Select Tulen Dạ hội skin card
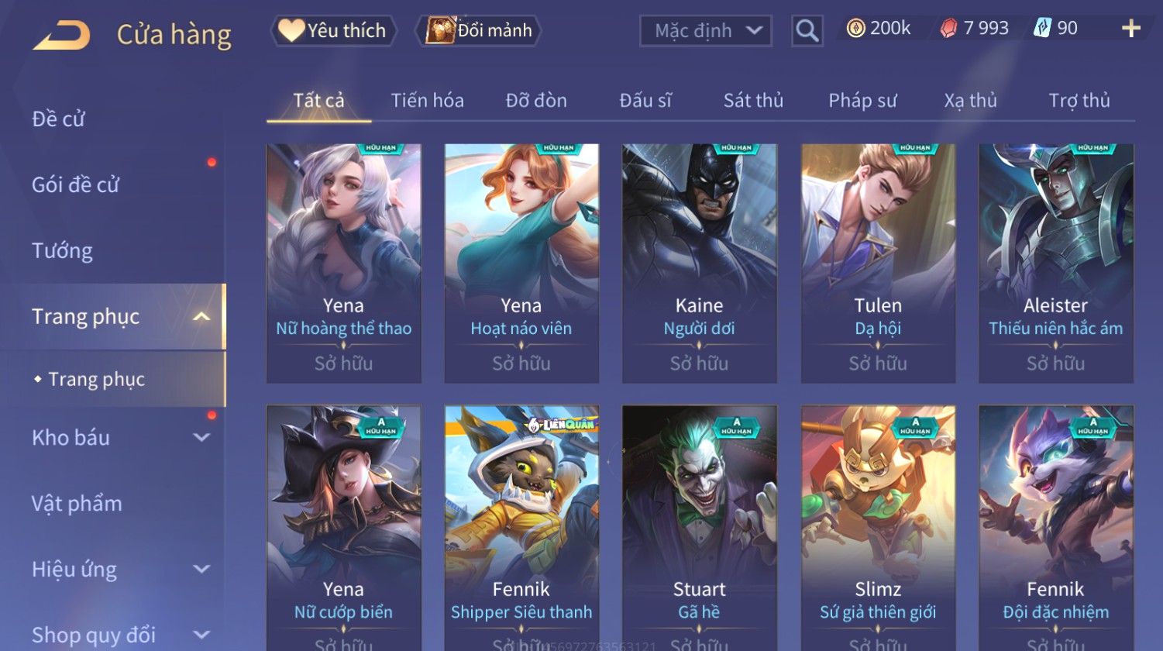This screenshot has height=651, width=1163. [x=878, y=263]
